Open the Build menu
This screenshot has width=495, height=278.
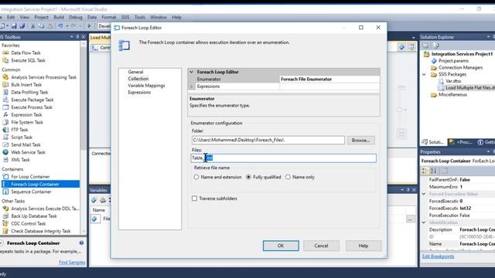point(59,17)
